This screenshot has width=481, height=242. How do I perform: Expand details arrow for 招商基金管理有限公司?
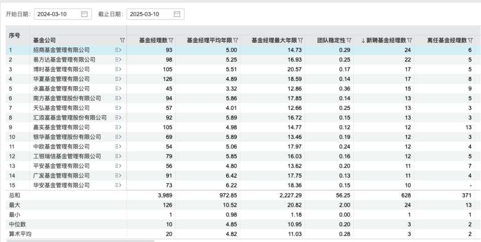118,50
